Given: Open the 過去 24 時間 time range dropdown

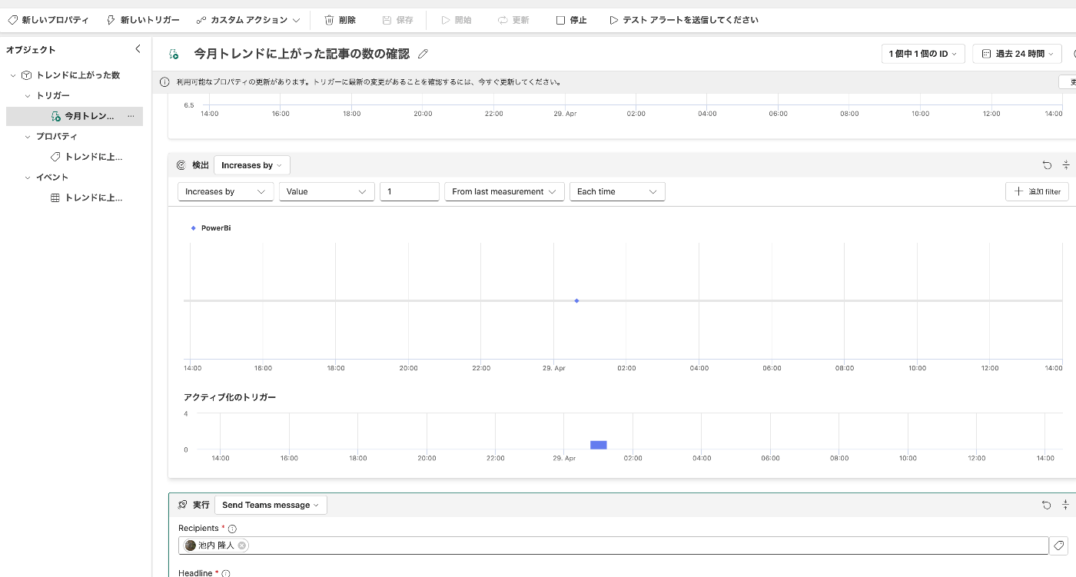Looking at the screenshot, I should pos(1017,54).
